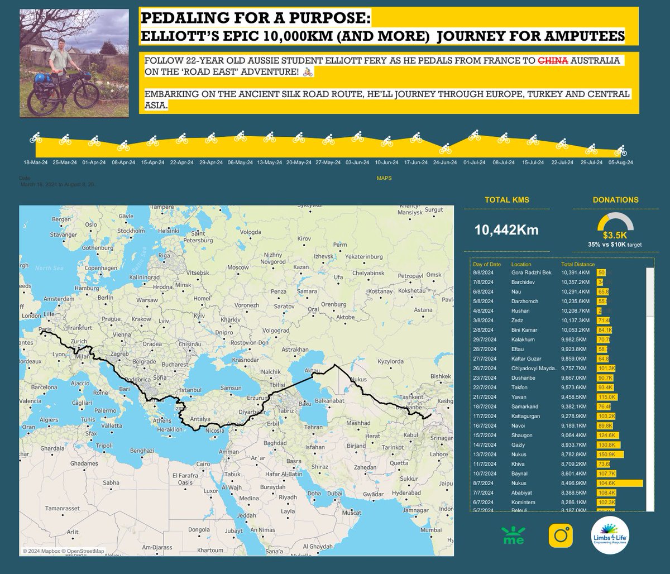The height and width of the screenshot is (574, 670).
Task: Pick the cyclist marker above 17-Jun-24
Action: (416, 137)
